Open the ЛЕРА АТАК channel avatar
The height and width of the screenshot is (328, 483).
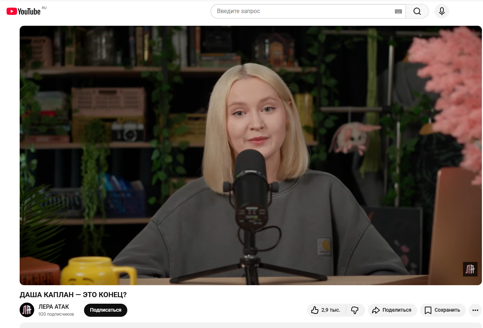(x=27, y=310)
